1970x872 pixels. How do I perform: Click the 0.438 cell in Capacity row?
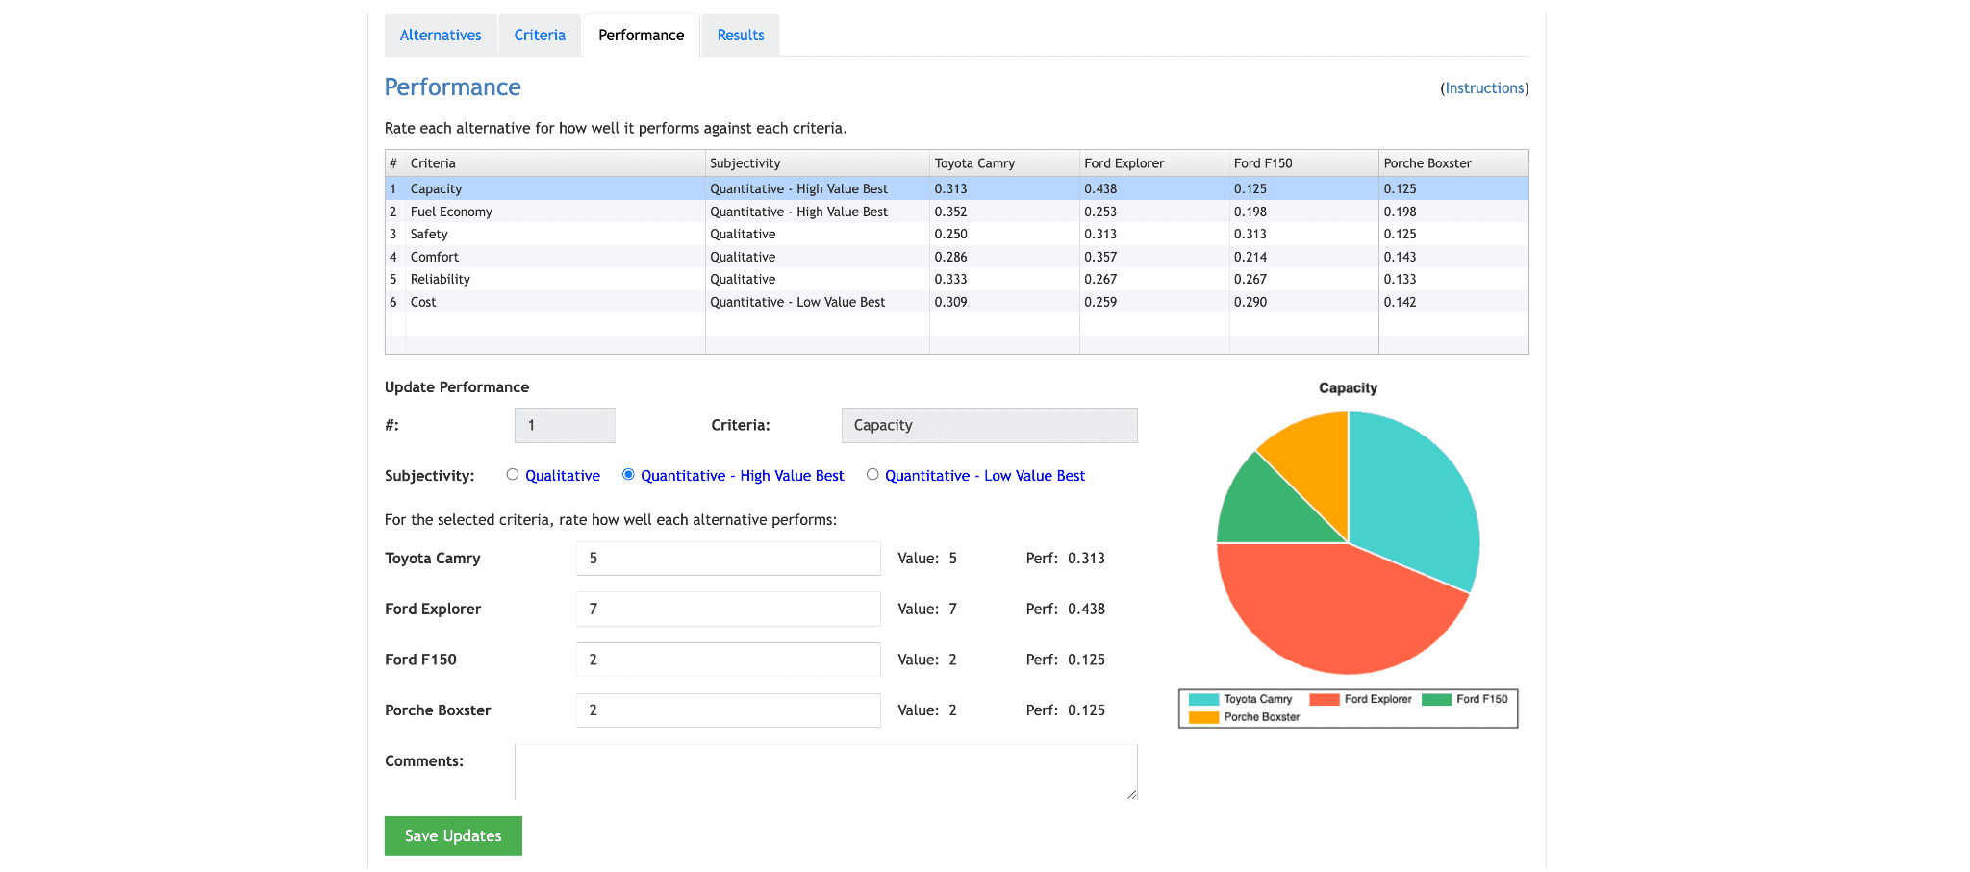1154,188
